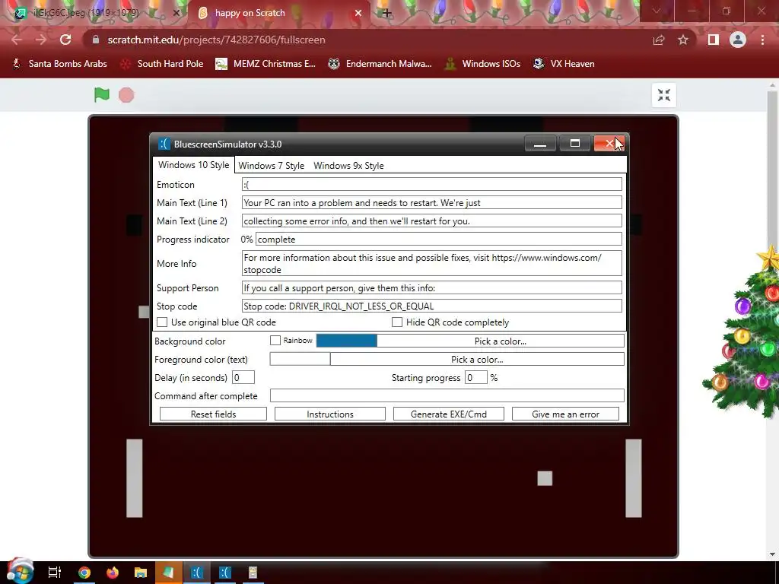Click the blue background color swatch
Image resolution: width=779 pixels, height=584 pixels.
pos(347,341)
